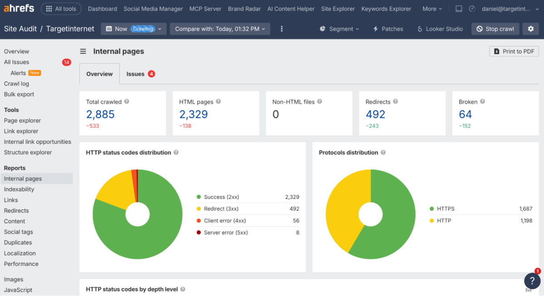Click the green Success (2xx) legend dot
544x296 pixels.
pos(199,197)
